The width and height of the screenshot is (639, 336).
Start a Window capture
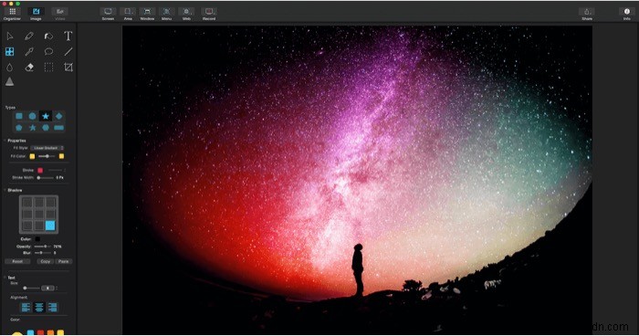[x=147, y=14]
